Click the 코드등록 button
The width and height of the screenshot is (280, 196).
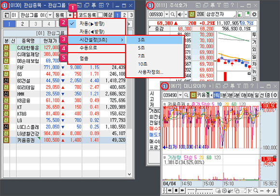(87, 15)
